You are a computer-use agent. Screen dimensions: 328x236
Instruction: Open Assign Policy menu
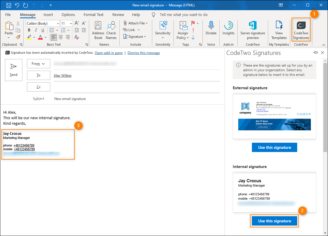tap(183, 30)
